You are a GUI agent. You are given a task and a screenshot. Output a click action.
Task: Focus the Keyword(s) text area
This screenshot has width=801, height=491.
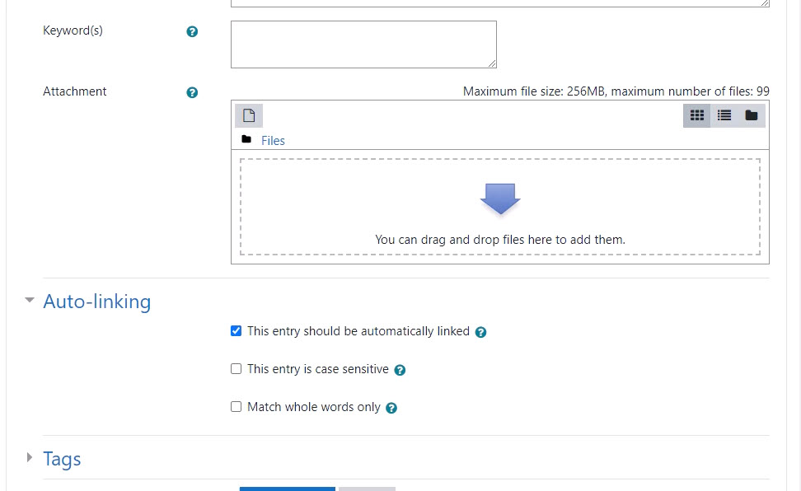pos(363,44)
